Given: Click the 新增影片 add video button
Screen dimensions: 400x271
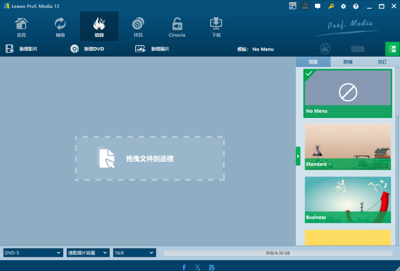Looking at the screenshot, I should click(x=32, y=49).
